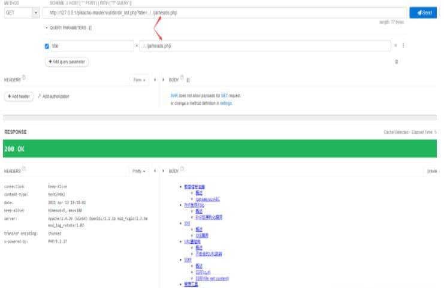Expand request body panel right arrow

pos(163,80)
